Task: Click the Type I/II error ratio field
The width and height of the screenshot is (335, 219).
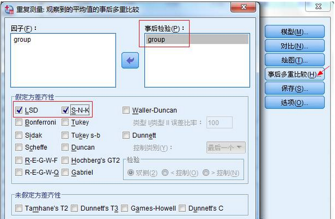Action: (220, 122)
